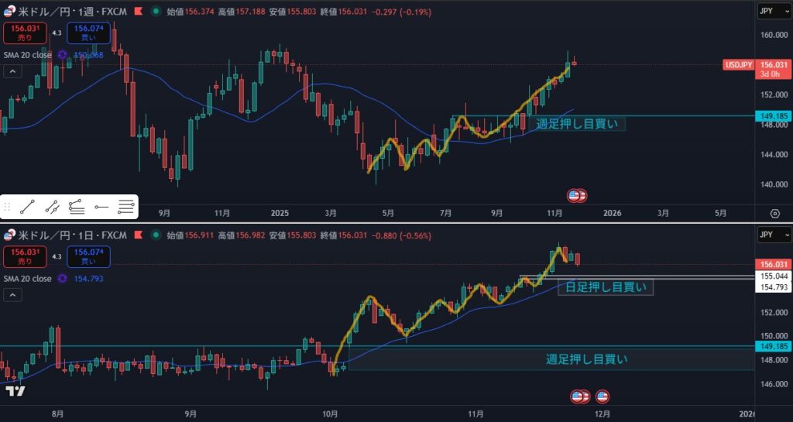Click the economic event flag on the weekly chart
The image size is (793, 422).
click(x=577, y=196)
